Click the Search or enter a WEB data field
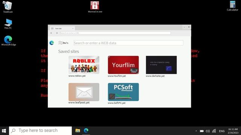 click(x=128, y=43)
